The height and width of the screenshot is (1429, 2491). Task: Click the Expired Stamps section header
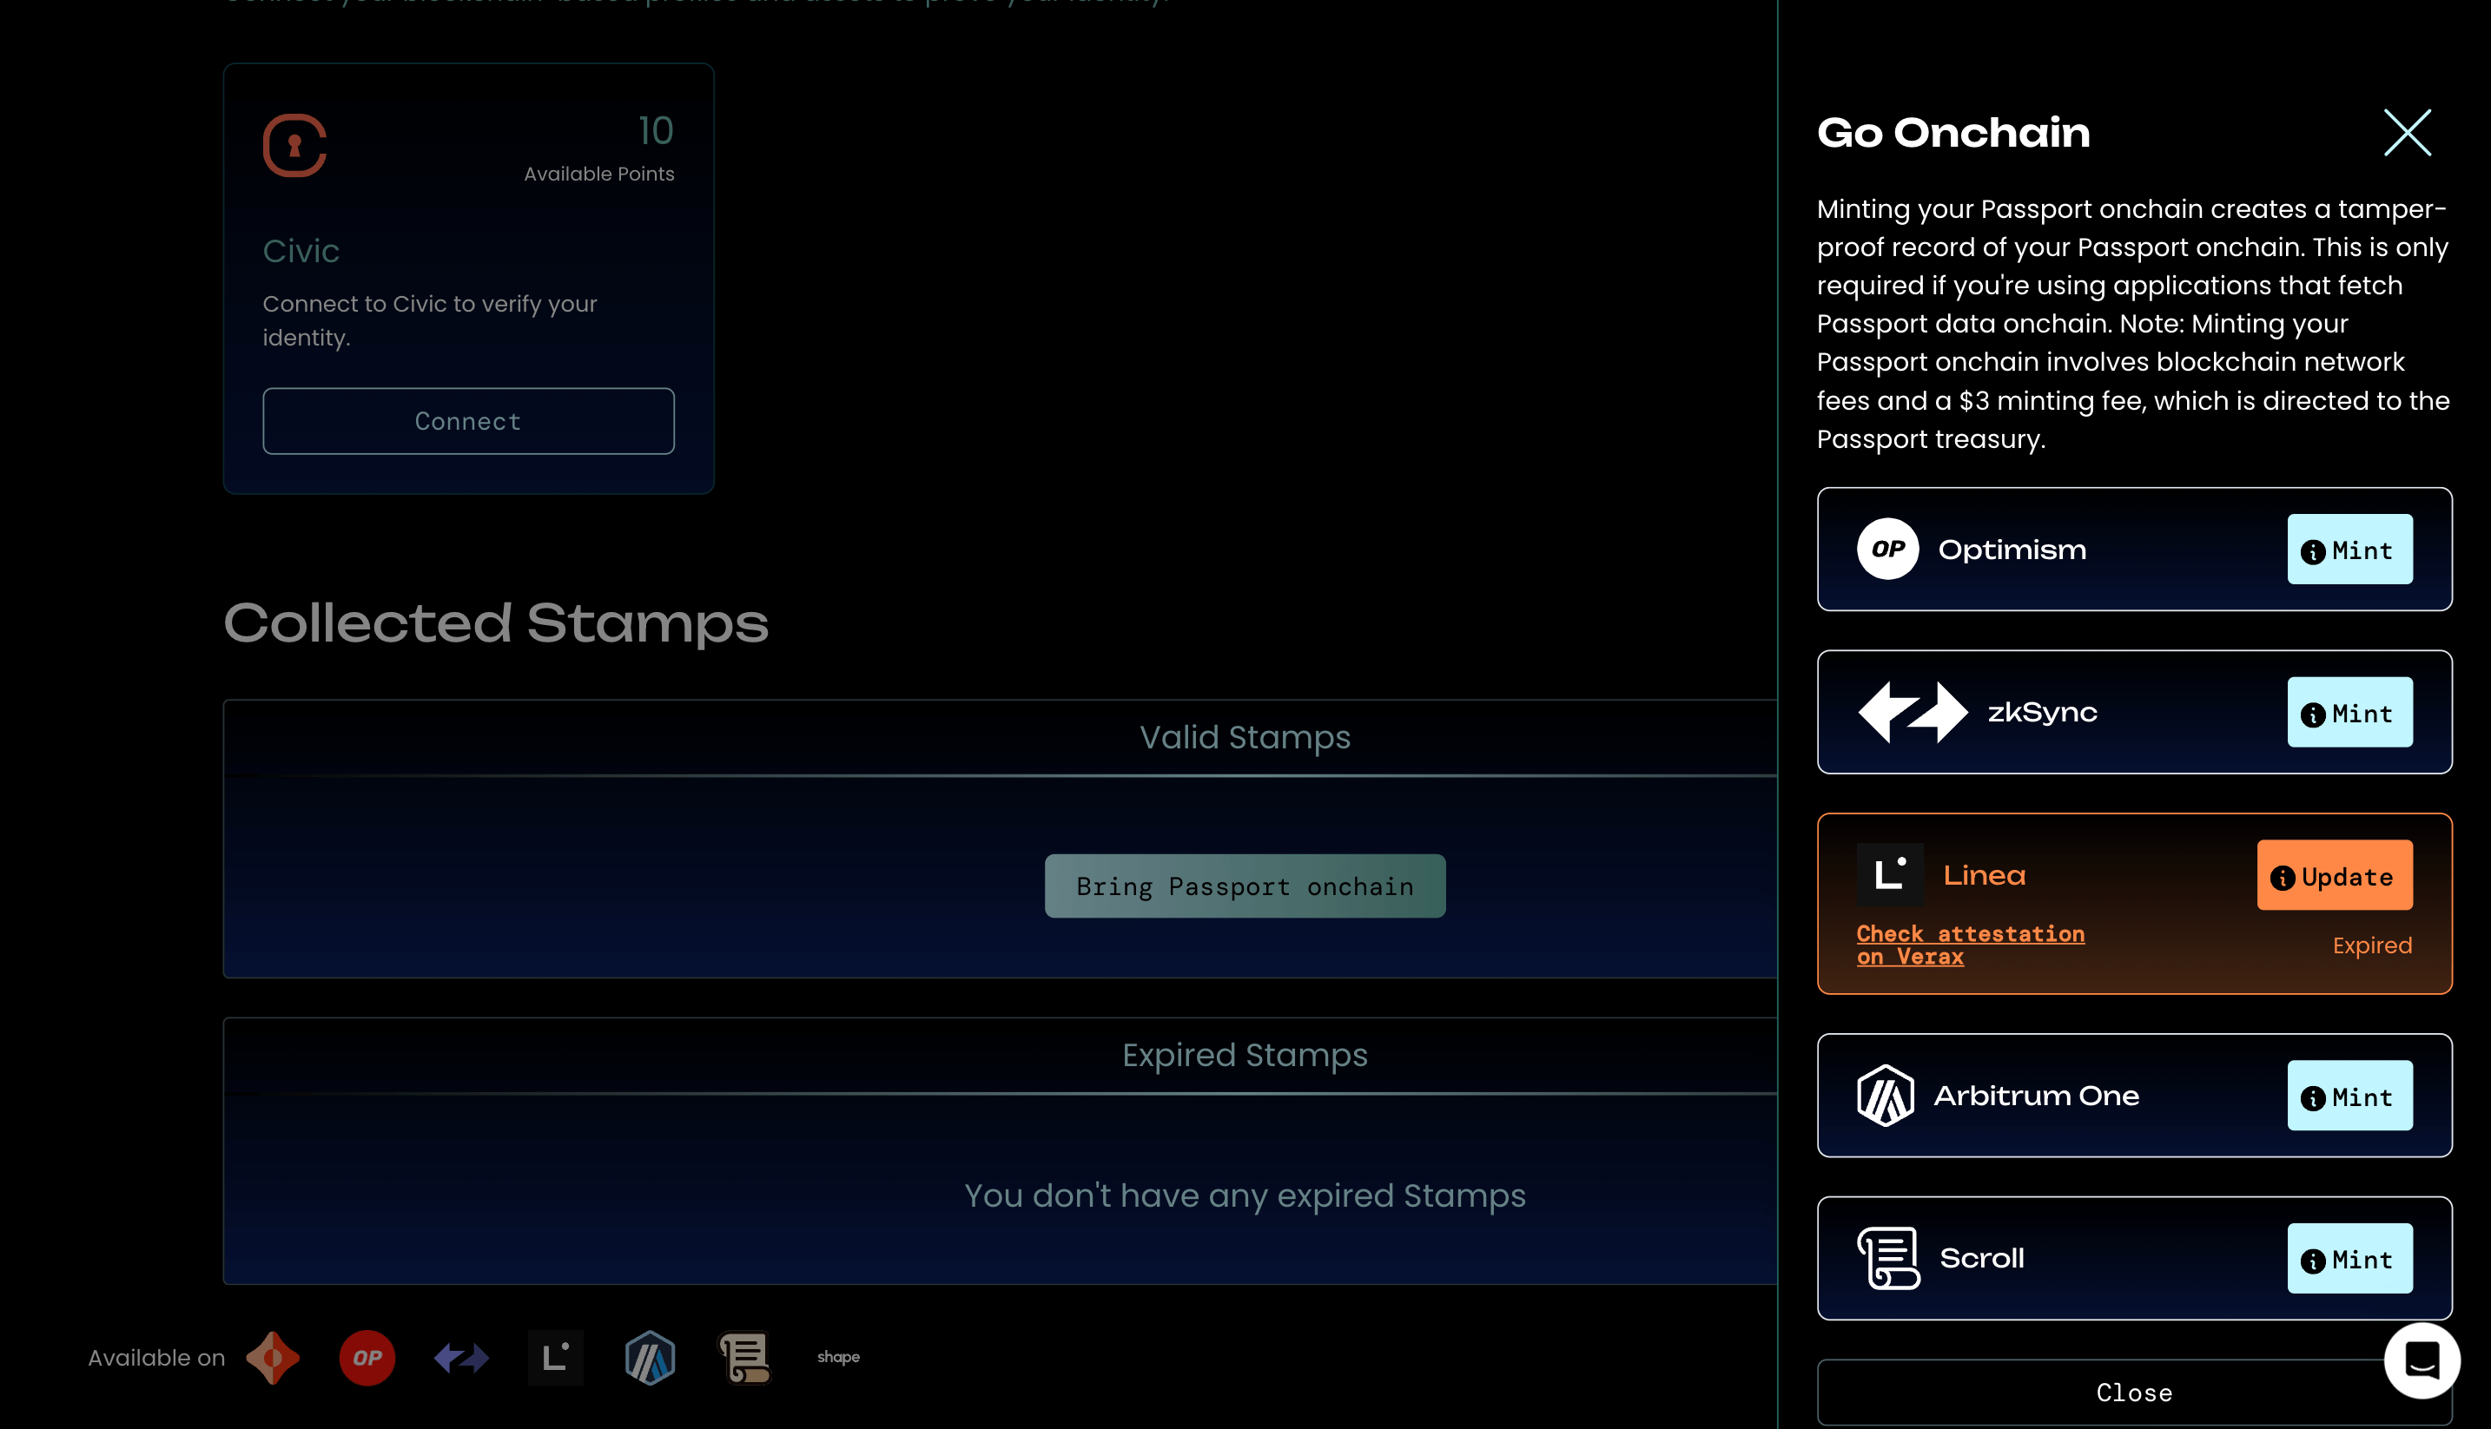point(1245,1055)
